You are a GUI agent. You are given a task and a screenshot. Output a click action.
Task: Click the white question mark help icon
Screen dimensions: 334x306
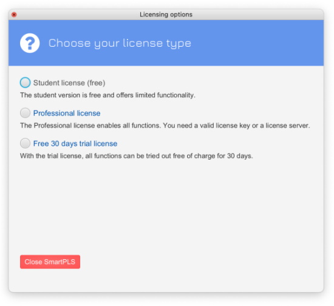pos(30,43)
